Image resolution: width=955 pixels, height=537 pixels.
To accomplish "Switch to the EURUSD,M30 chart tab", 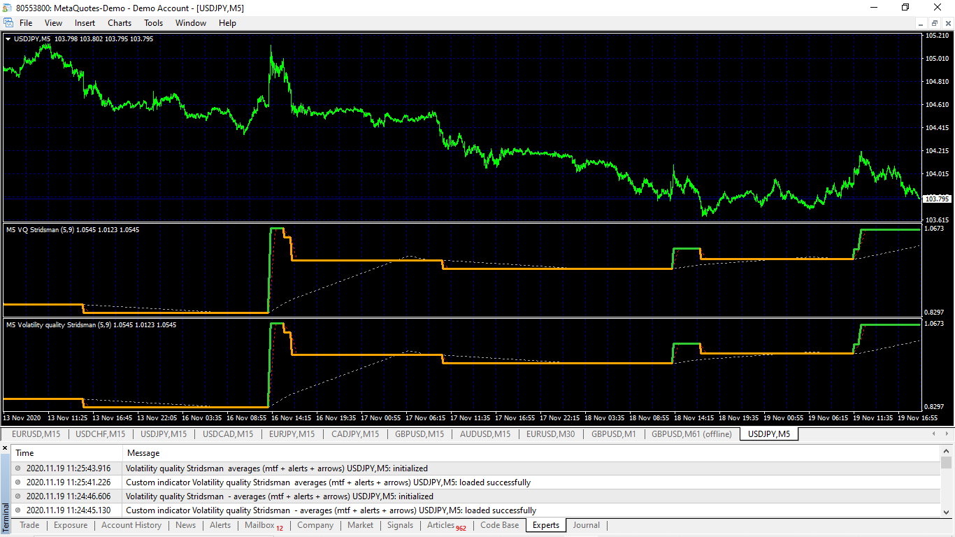I will pyautogui.click(x=551, y=434).
